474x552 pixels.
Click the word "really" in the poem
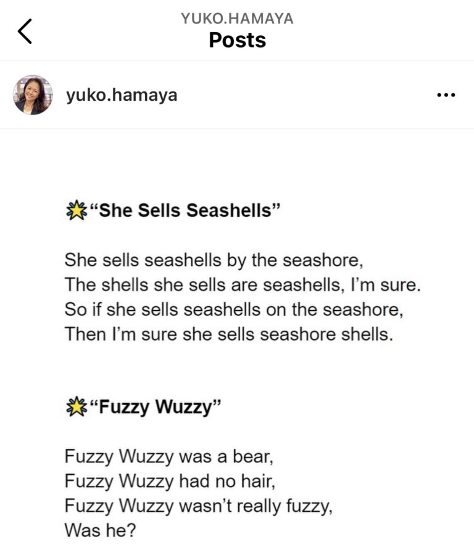256,507
